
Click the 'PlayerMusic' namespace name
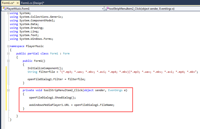click(x=35, y=46)
